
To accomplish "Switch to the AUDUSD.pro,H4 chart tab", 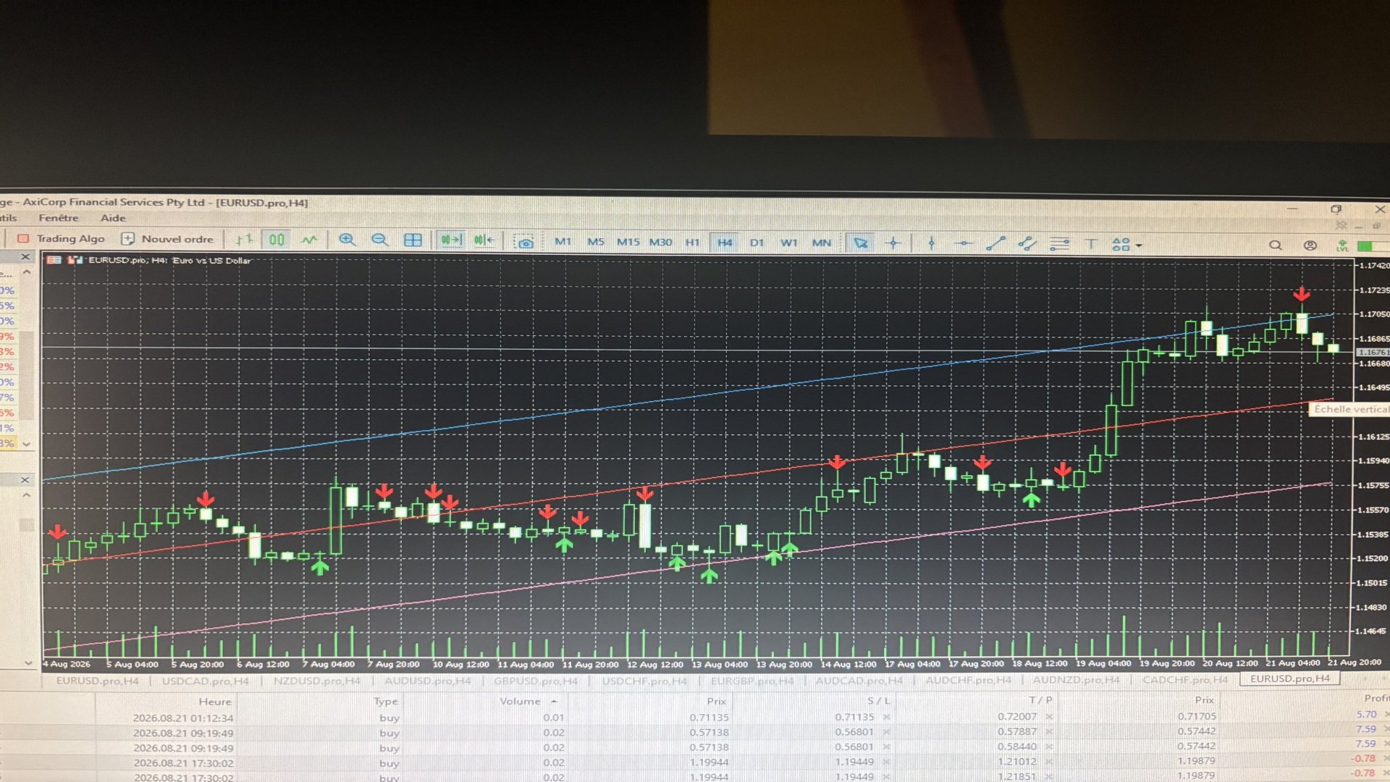I will (427, 681).
